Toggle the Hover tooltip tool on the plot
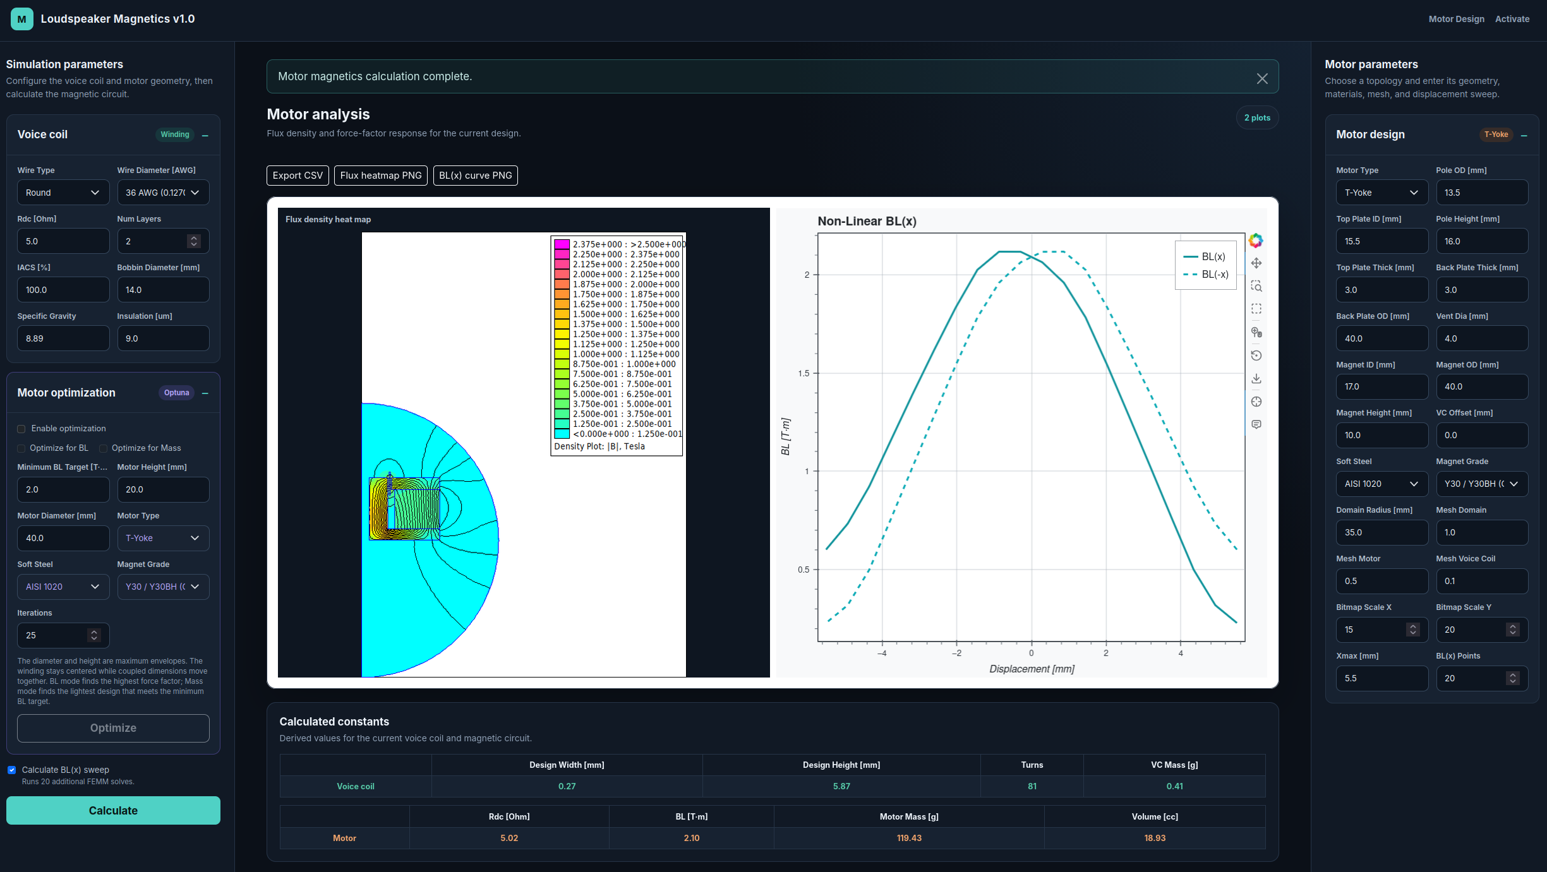The width and height of the screenshot is (1547, 872). (1256, 424)
